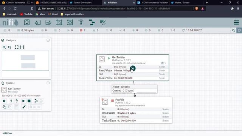Start the GetTwitter processor

click(23, 101)
